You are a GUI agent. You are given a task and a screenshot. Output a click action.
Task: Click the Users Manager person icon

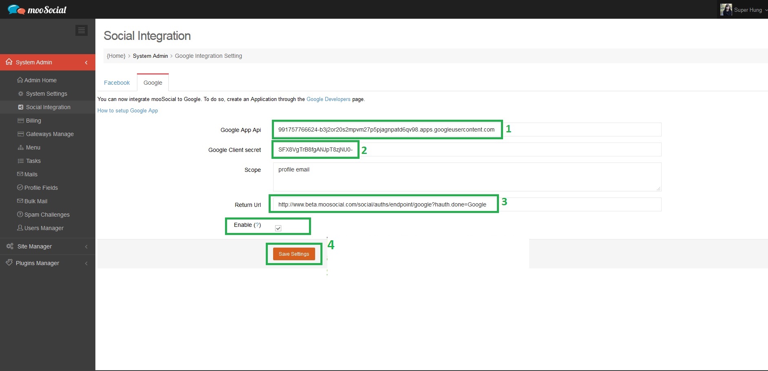20,228
